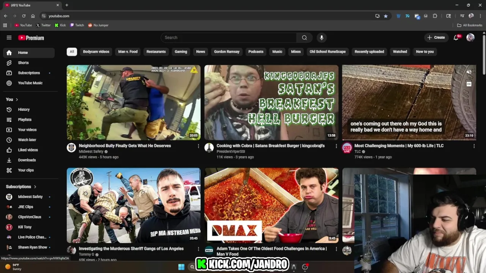486x273 pixels.
Task: Open the Kick bookmark in bookmarks bar
Action: 60,25
